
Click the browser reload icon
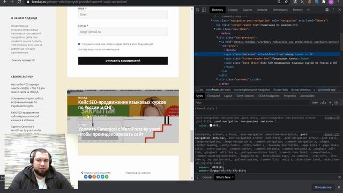(x=19, y=2)
